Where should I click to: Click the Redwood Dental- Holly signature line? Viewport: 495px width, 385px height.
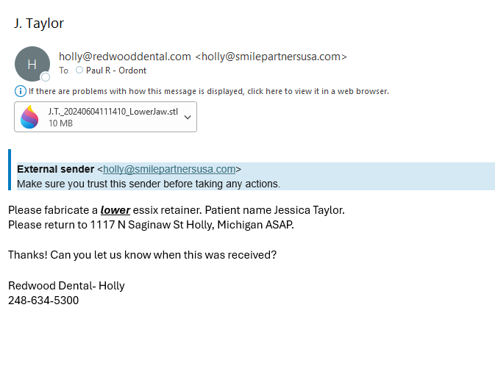tap(66, 286)
